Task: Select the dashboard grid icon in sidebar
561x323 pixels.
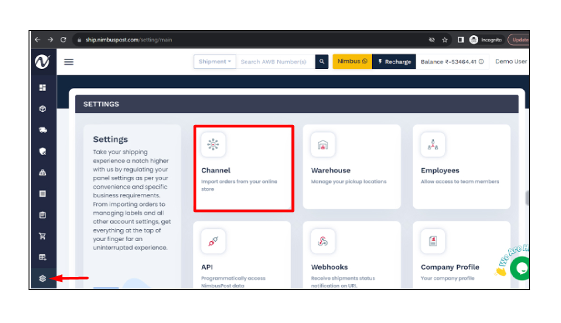Action: [43, 87]
